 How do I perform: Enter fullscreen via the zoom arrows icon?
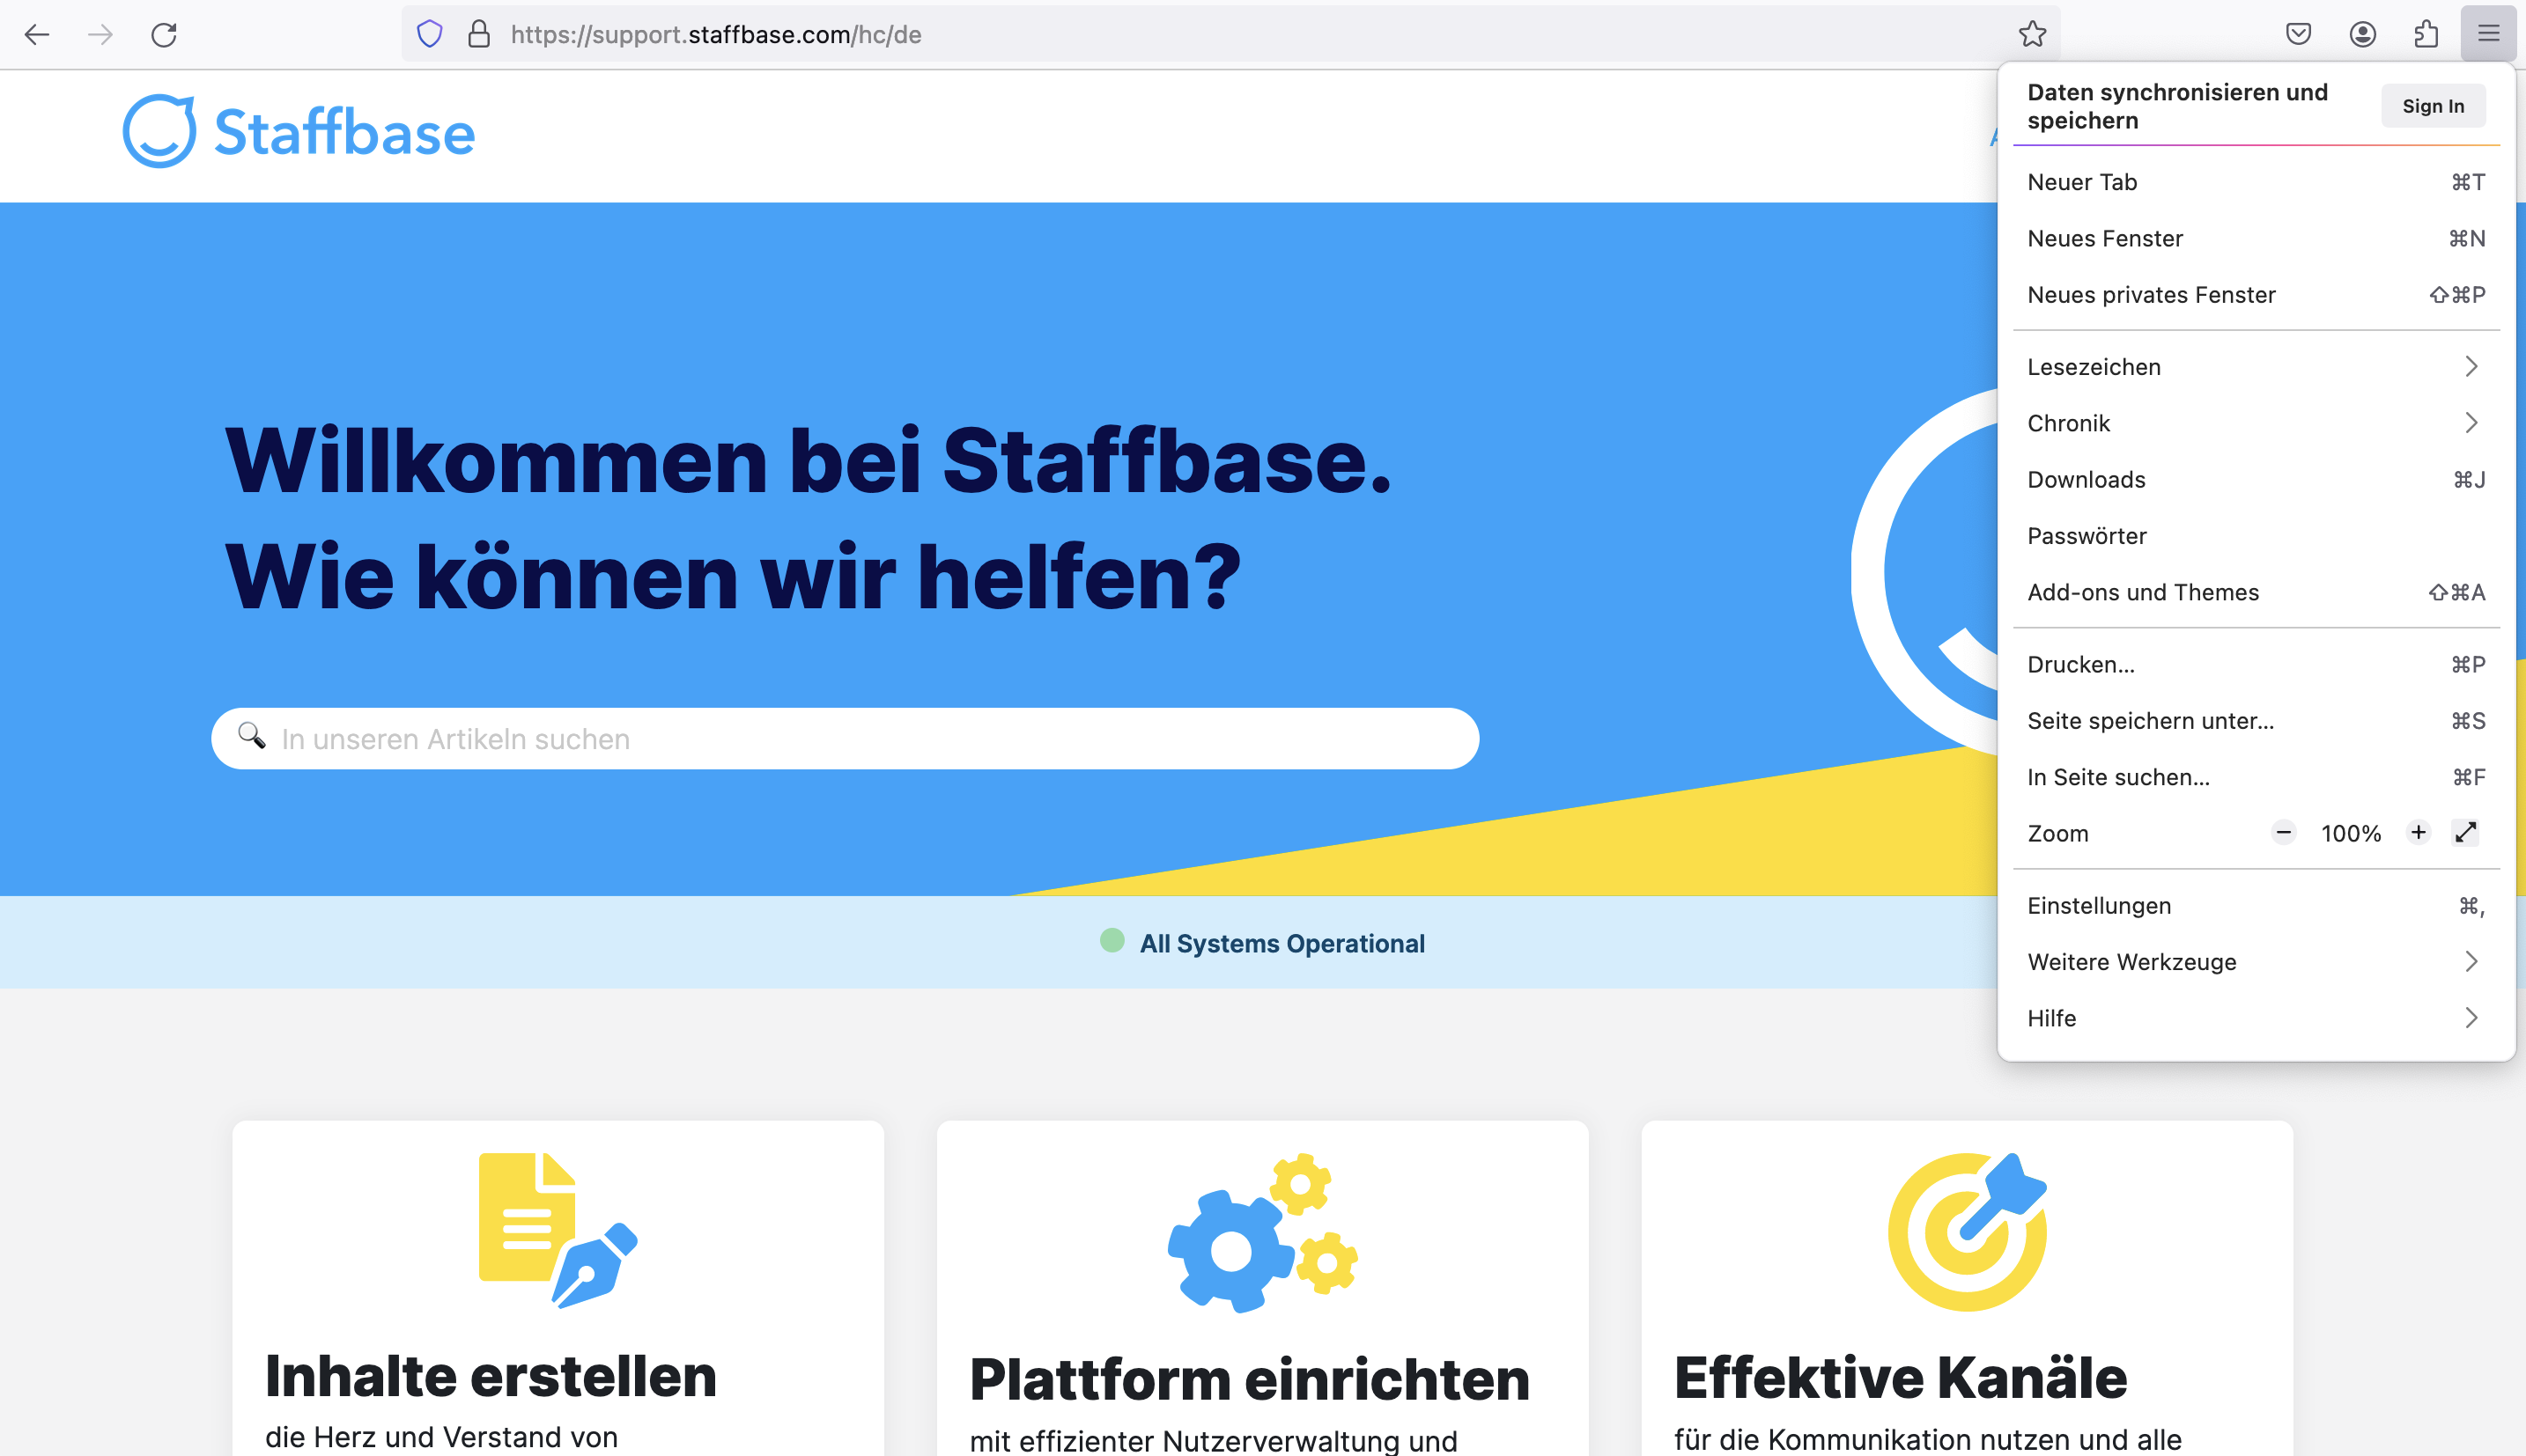tap(2466, 833)
